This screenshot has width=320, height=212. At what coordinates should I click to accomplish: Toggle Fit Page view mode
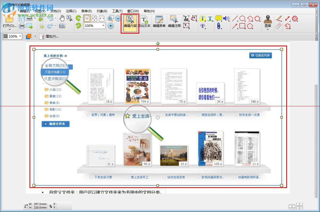pos(95,18)
